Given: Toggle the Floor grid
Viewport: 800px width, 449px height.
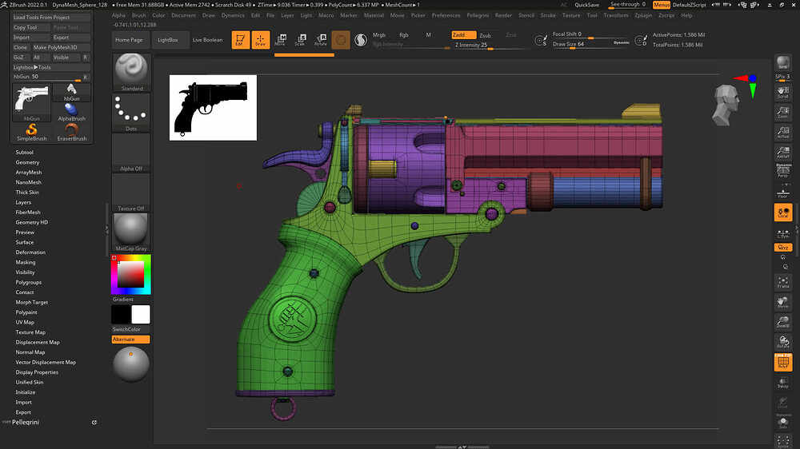Looking at the screenshot, I should 782,193.
